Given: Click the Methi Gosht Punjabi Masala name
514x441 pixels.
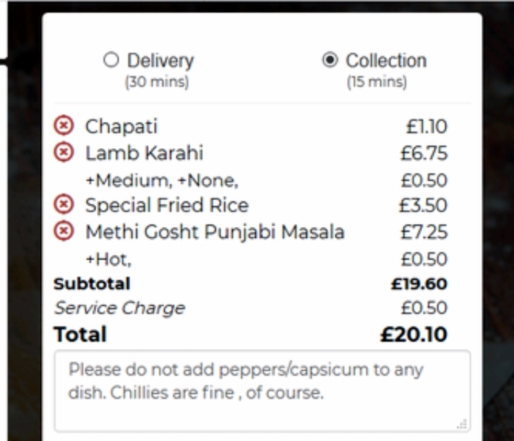Looking at the screenshot, I should tap(215, 232).
